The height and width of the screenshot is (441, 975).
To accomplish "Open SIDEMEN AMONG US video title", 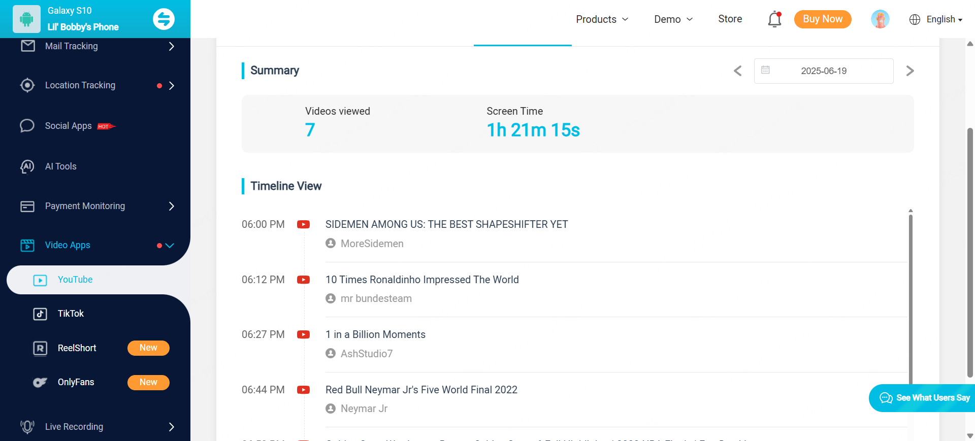I will pos(447,224).
